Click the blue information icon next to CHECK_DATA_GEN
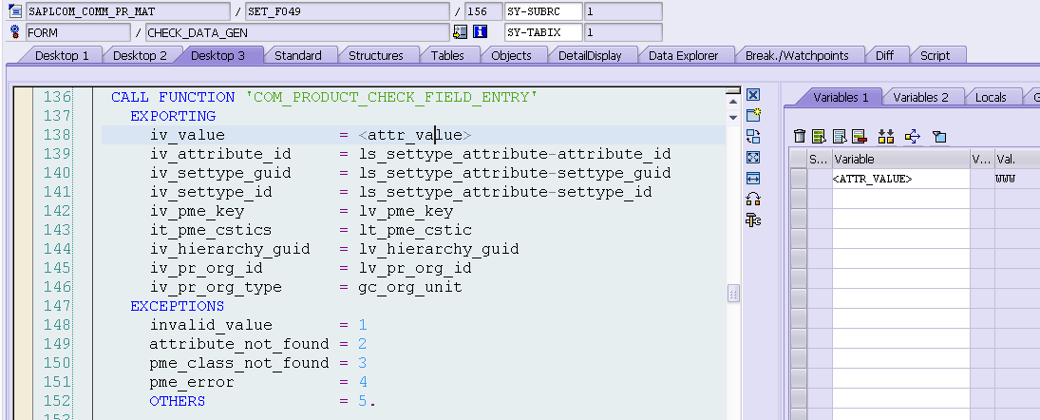Screen dimensions: 1040x420 481,32
